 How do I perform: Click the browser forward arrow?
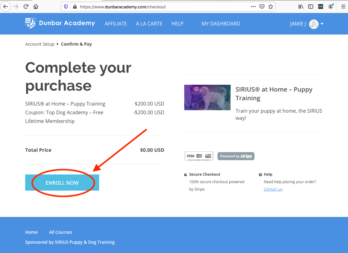pos(16,7)
